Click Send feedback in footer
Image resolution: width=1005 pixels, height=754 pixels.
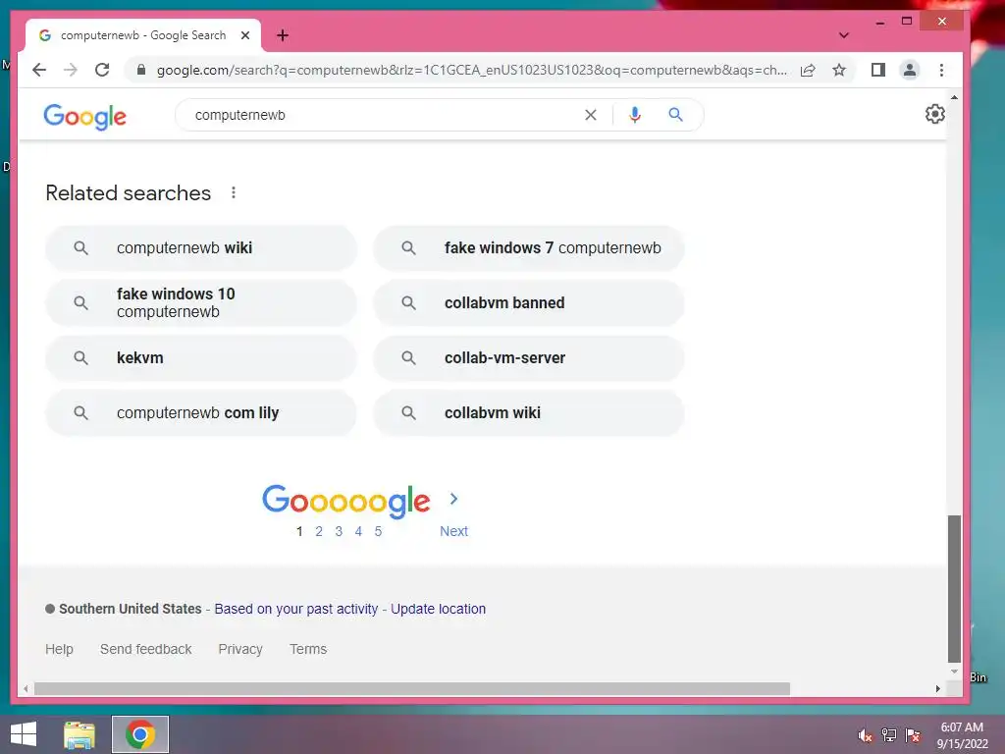click(145, 650)
